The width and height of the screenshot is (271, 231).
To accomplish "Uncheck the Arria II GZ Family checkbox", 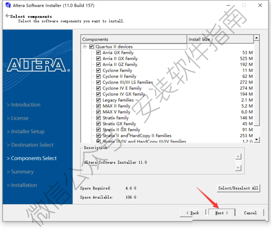I will click(x=99, y=65).
